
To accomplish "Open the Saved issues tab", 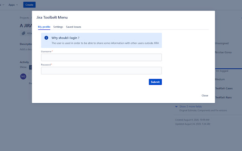I will [x=73, y=27].
